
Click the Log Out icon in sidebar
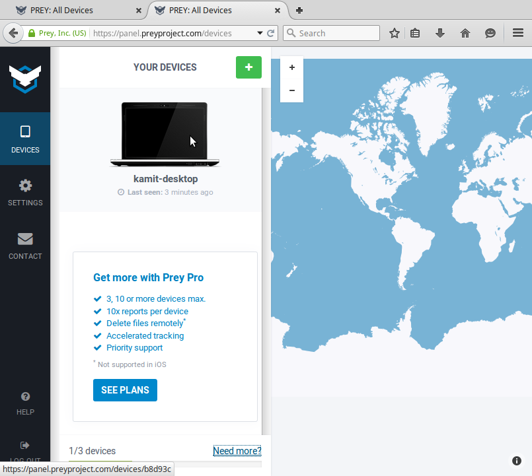[25, 445]
